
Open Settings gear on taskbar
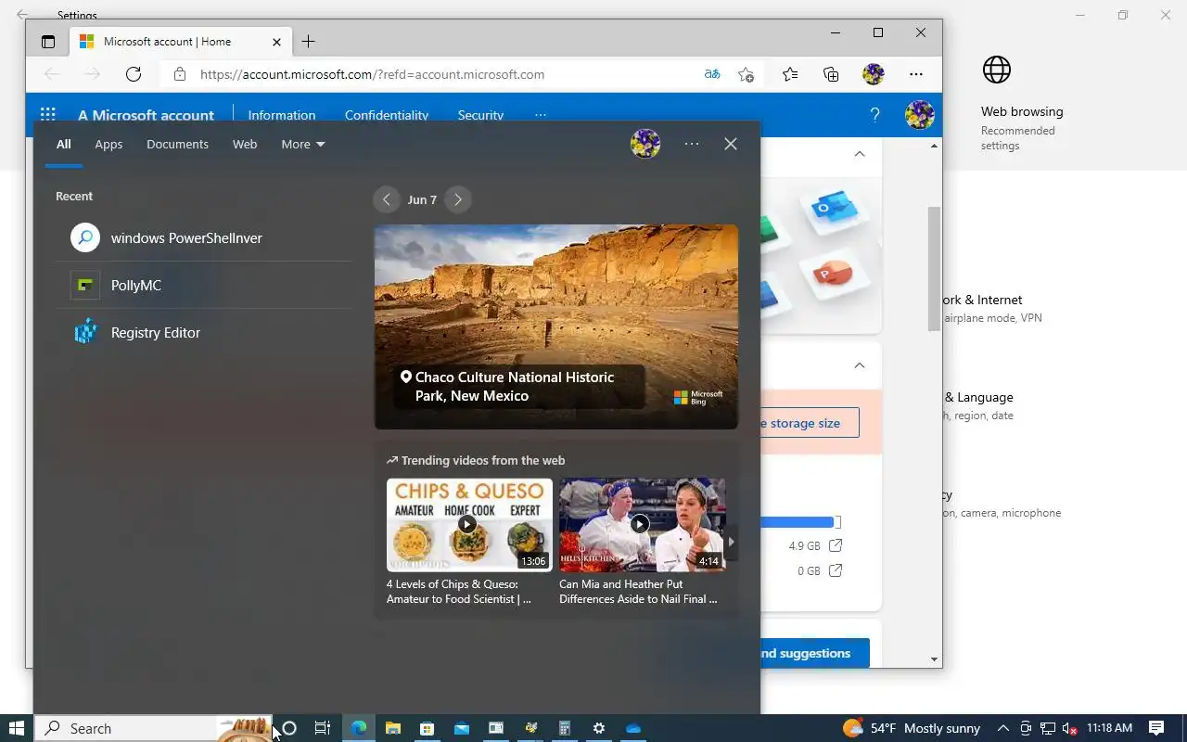coord(599,728)
